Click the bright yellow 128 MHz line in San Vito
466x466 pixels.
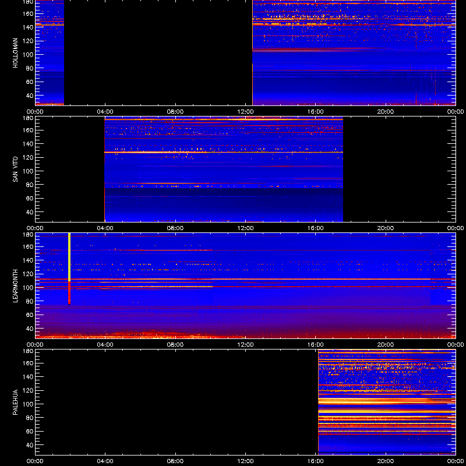click(224, 152)
